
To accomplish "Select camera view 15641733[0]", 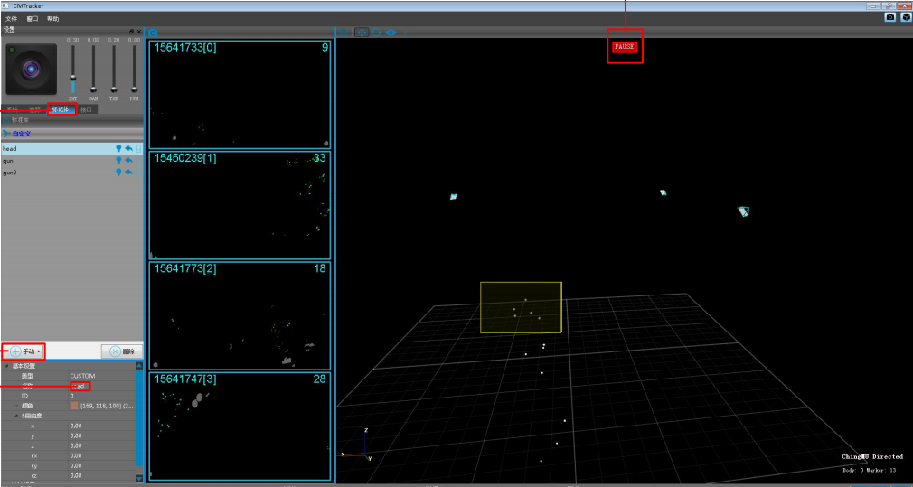I will 240,94.
